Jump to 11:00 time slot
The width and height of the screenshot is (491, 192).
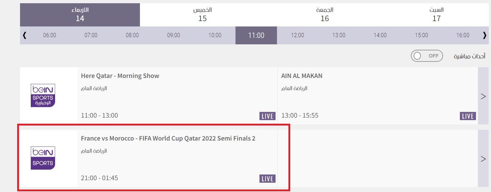coord(256,35)
